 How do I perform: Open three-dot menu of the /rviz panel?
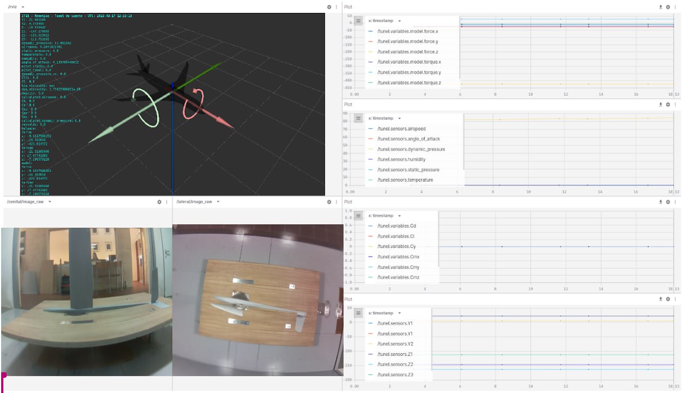pos(336,7)
